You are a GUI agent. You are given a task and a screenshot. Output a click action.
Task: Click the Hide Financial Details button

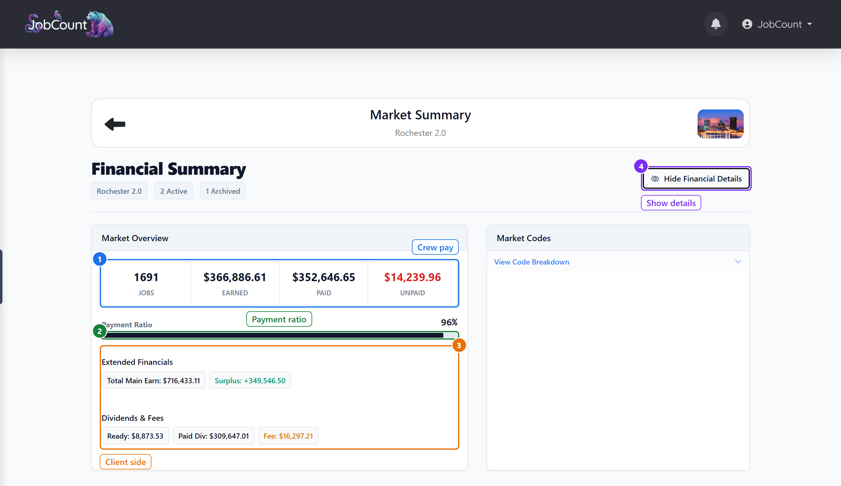(696, 178)
